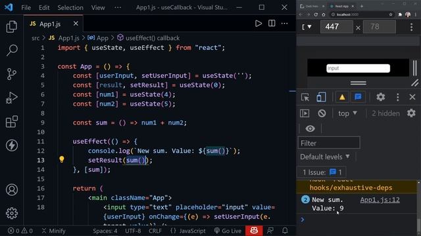Open the blue issues indicator in DevTools
The height and width of the screenshot is (236, 421).
tap(358, 97)
